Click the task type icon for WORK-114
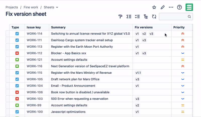This screenshot has width=201, height=117. 17,34
